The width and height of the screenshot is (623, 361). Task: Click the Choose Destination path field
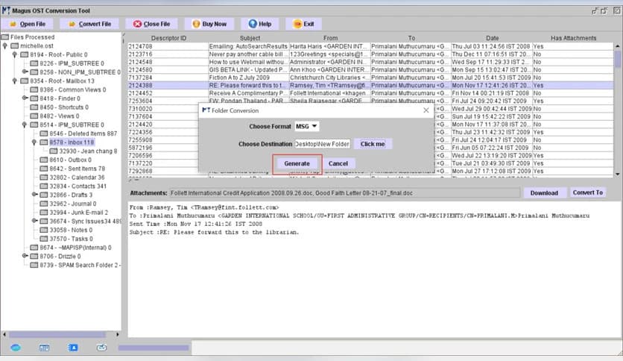(x=322, y=144)
